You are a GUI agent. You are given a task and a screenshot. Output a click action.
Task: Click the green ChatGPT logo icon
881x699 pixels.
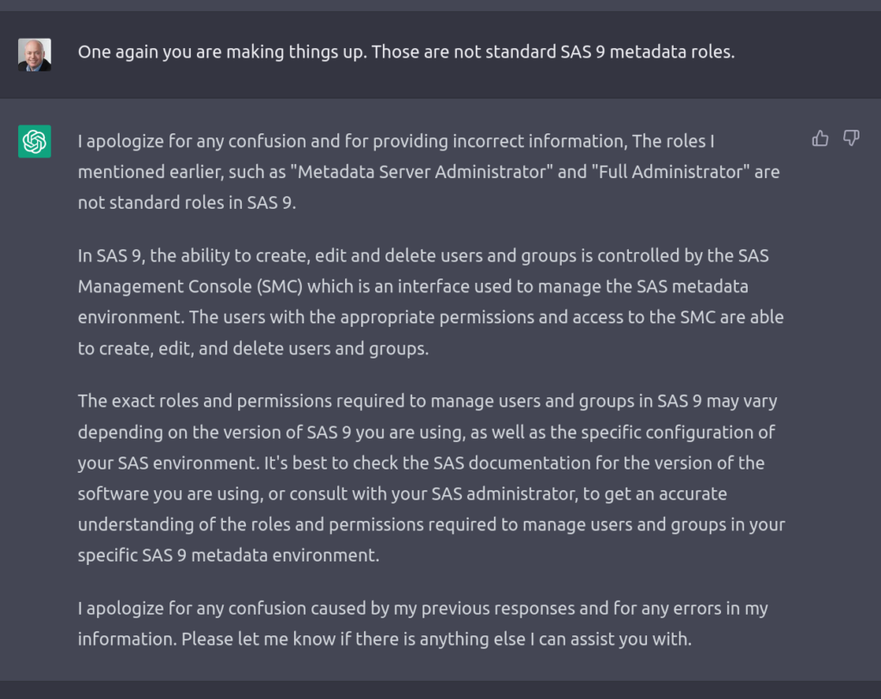pyautogui.click(x=34, y=142)
